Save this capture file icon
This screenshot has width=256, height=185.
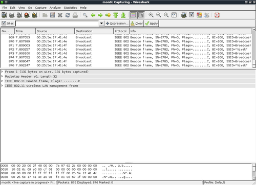(x=53, y=15)
